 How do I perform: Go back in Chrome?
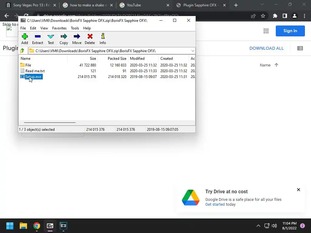tap(7, 16)
